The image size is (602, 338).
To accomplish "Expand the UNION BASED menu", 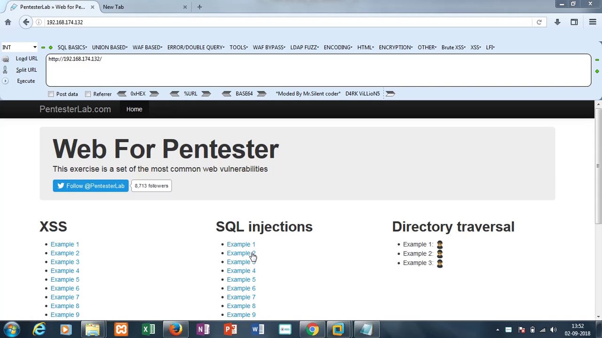I will pos(110,47).
